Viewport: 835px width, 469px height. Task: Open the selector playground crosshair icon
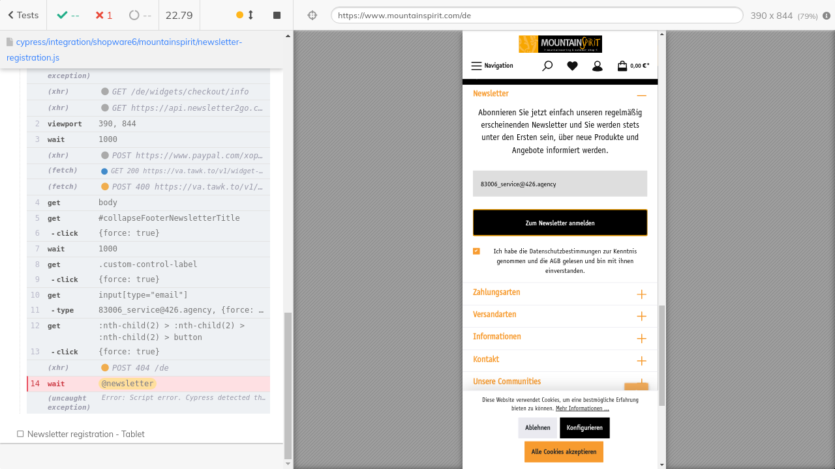312,15
